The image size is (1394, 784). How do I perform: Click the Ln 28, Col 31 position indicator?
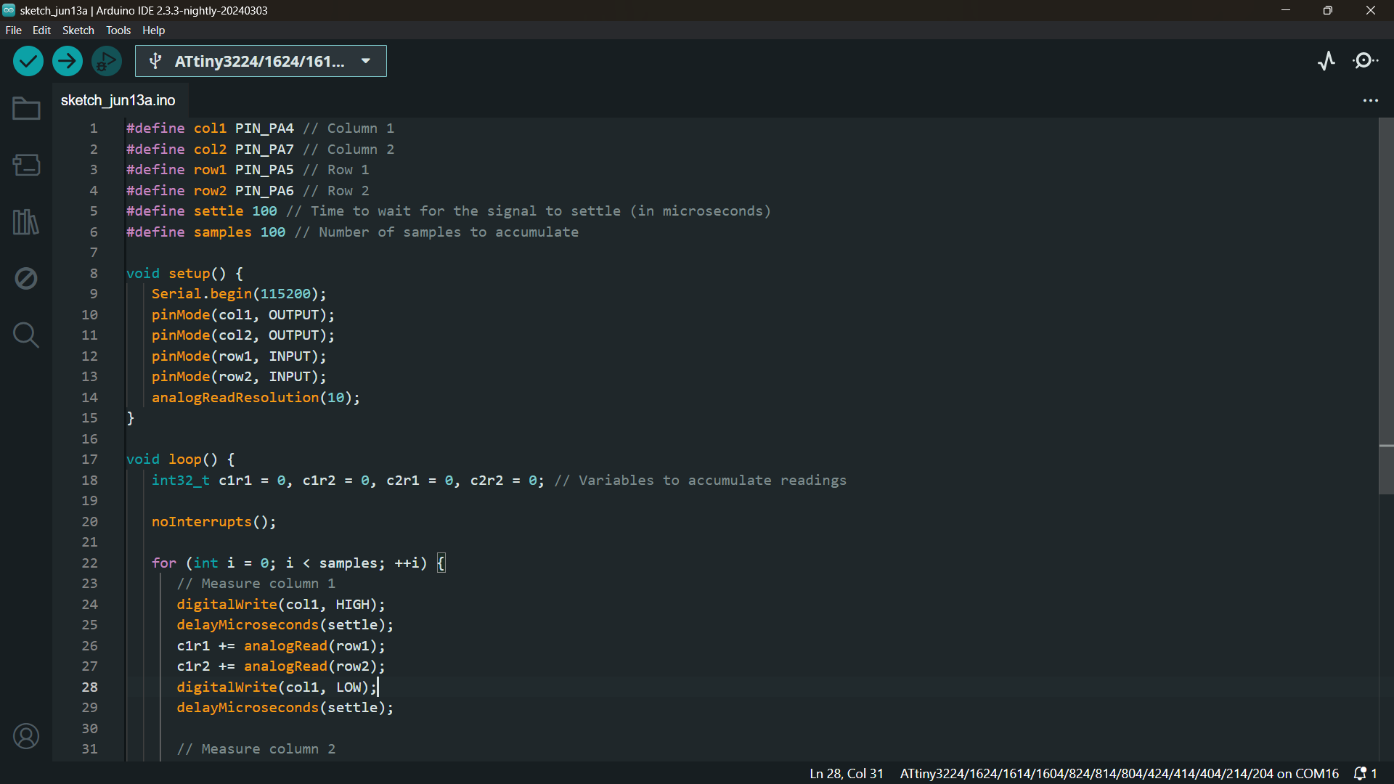point(846,774)
